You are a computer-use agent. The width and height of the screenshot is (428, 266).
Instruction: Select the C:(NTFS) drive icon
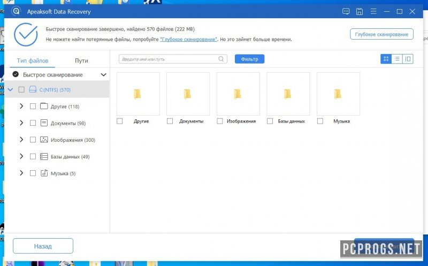pyautogui.click(x=33, y=89)
